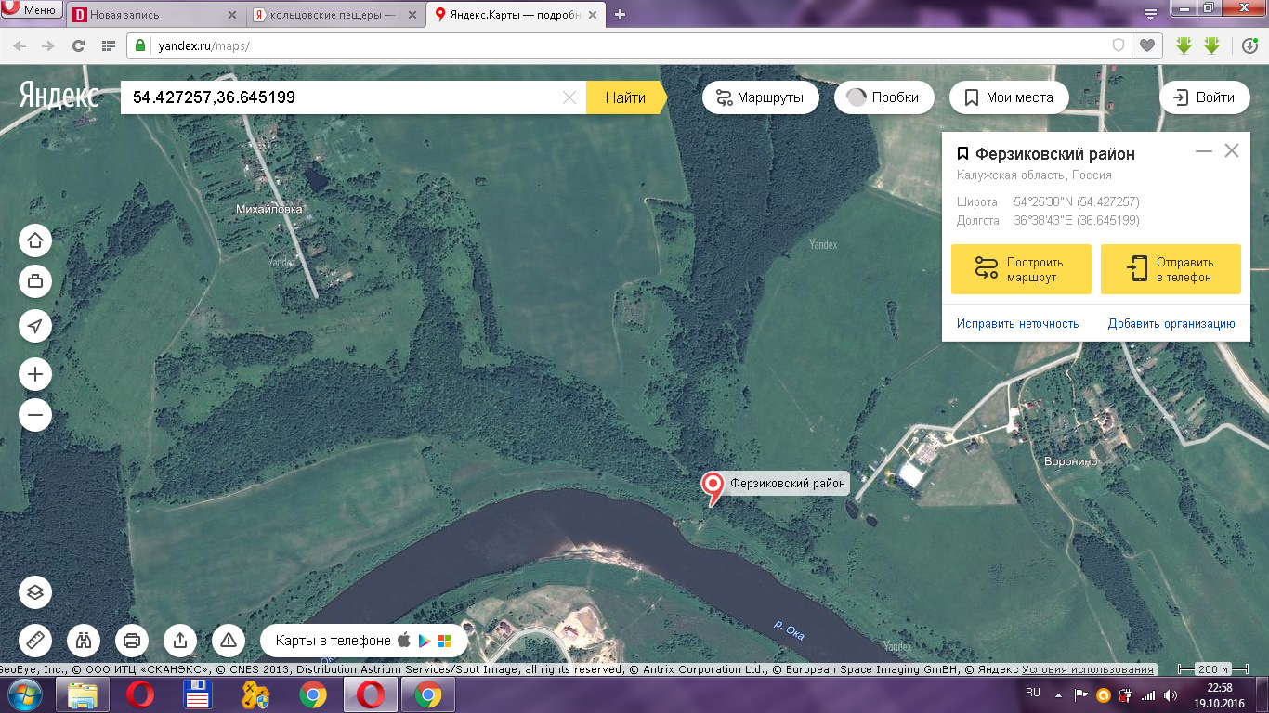Open the Opera Меню button
This screenshot has width=1269, height=713.
tap(32, 10)
